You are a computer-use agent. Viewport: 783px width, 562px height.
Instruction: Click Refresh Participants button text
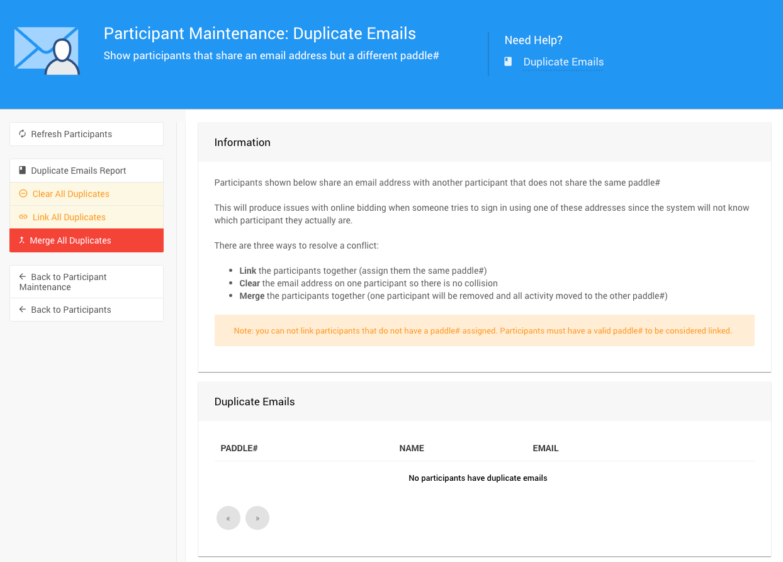pos(72,134)
